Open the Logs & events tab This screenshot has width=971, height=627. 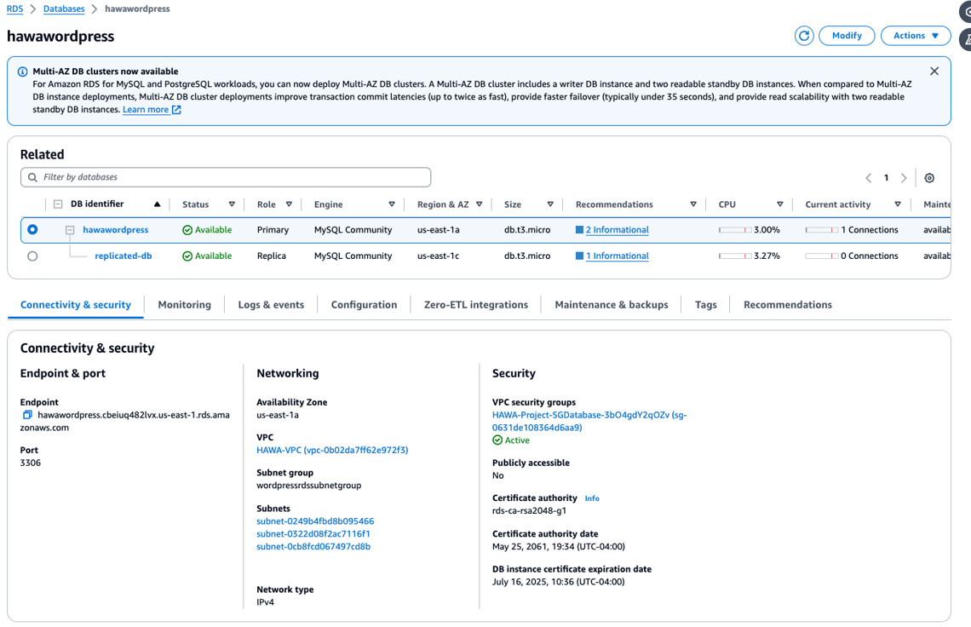click(x=271, y=305)
